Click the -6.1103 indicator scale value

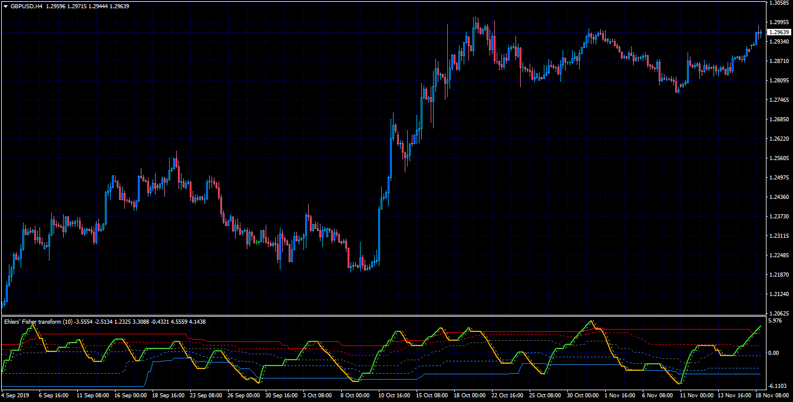click(778, 385)
